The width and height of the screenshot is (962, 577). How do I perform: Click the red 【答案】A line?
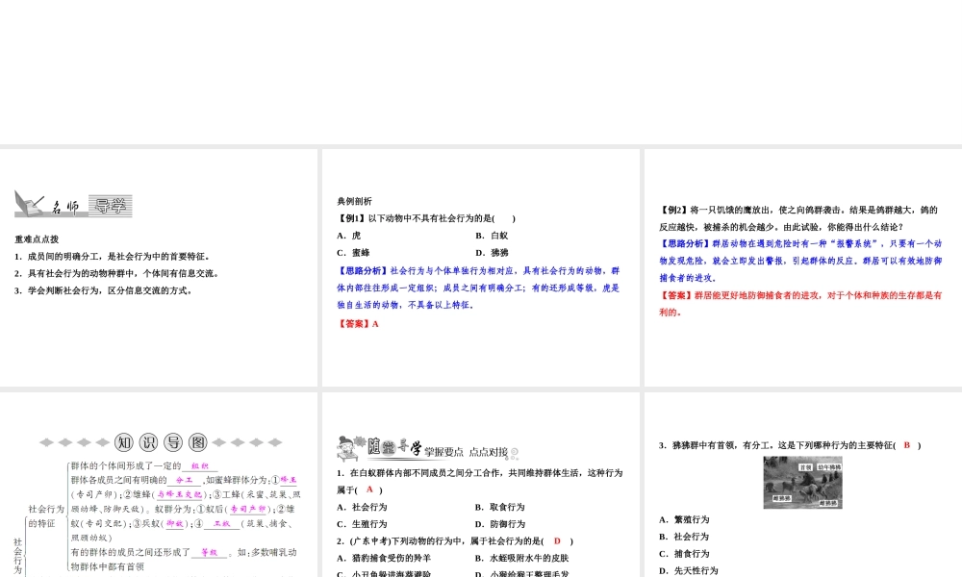click(x=358, y=324)
